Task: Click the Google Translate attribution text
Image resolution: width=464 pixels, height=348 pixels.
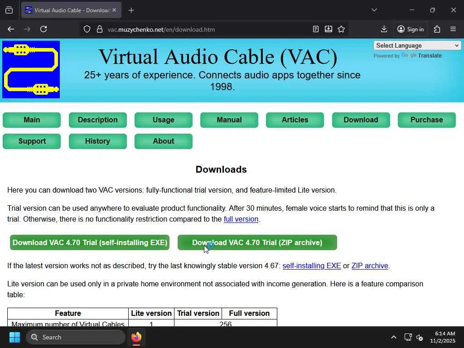Action: pyautogui.click(x=407, y=56)
